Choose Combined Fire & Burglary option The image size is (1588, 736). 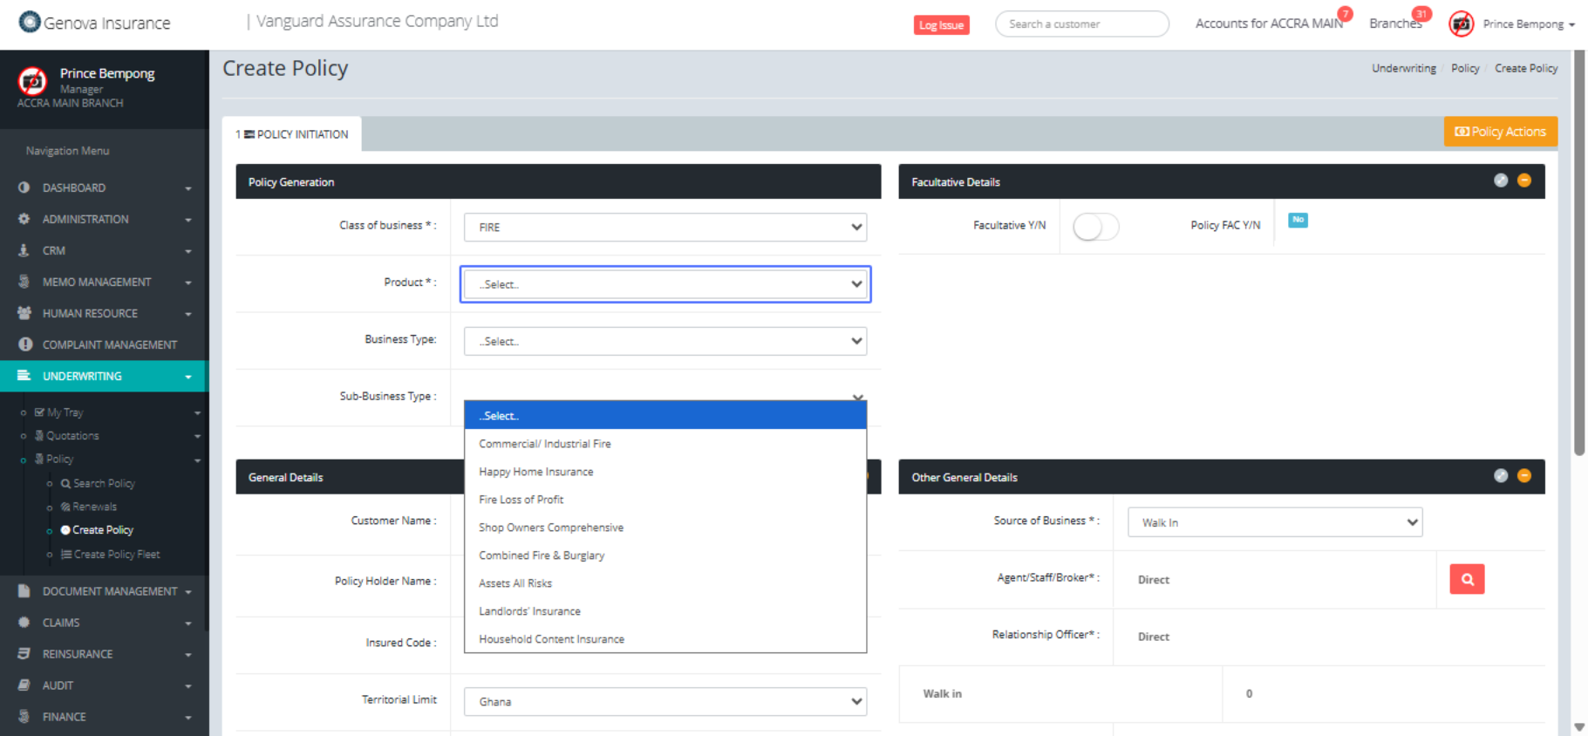coord(541,555)
